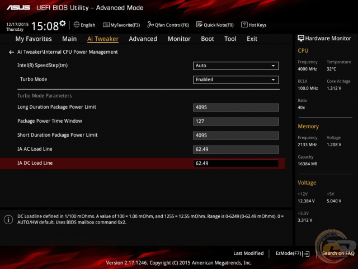Go to the Boot tab
This screenshot has height=269, width=358.
pyautogui.click(x=208, y=39)
